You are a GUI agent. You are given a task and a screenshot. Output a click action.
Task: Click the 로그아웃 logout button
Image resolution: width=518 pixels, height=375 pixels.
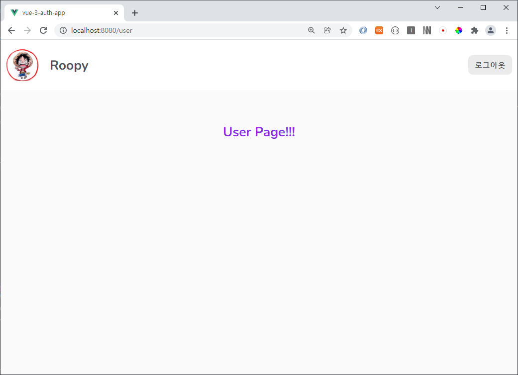coord(490,65)
